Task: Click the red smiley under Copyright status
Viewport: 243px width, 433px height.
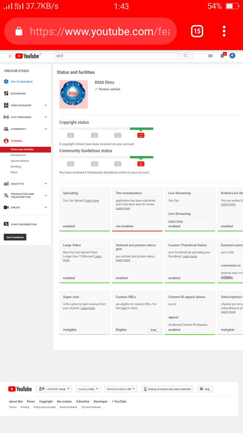Action: [141, 135]
